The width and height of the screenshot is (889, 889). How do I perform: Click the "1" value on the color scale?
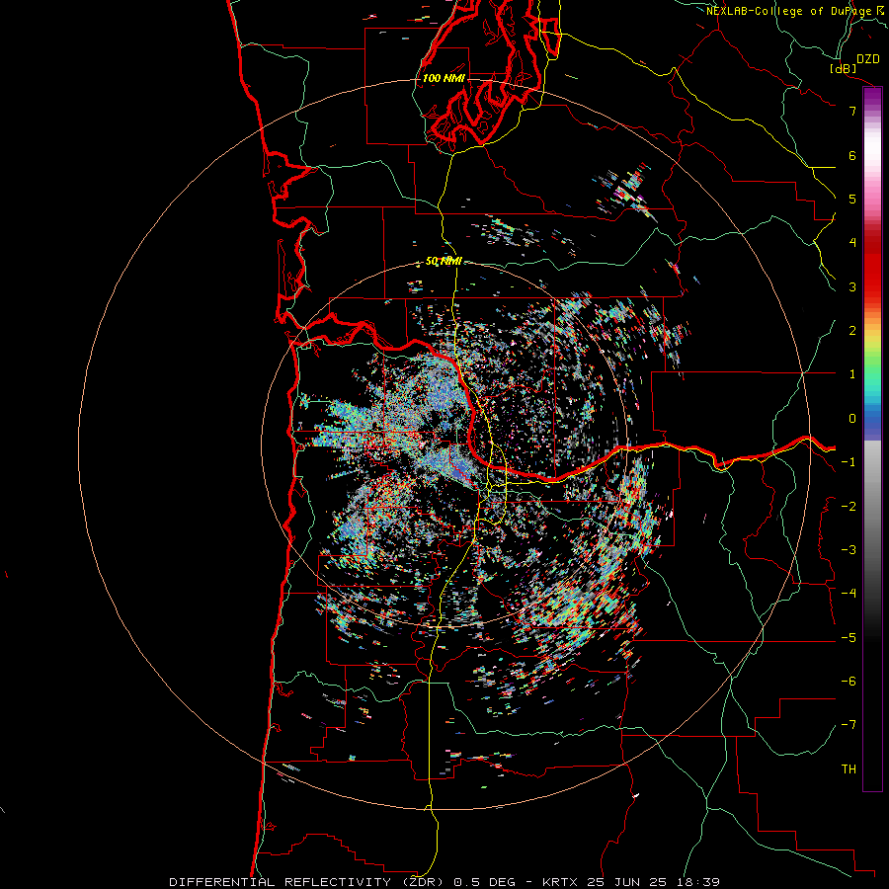pyautogui.click(x=852, y=374)
